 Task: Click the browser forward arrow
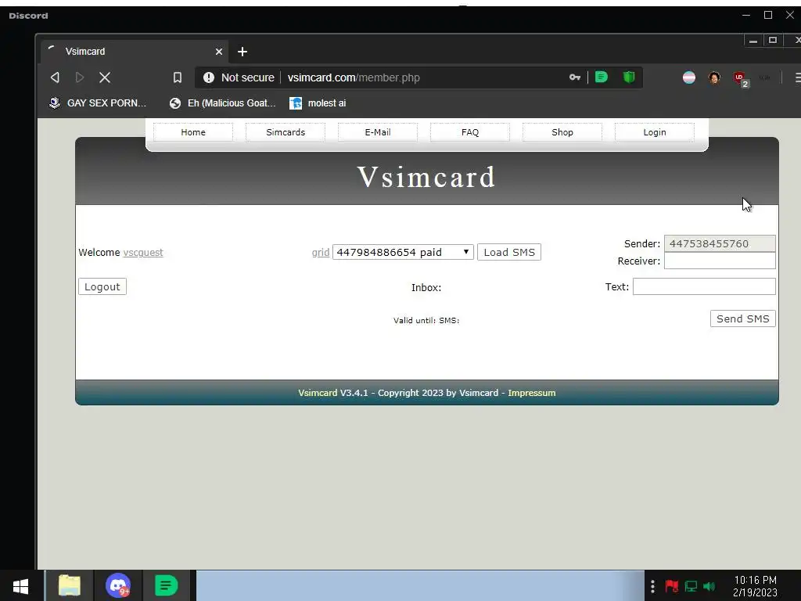point(80,77)
